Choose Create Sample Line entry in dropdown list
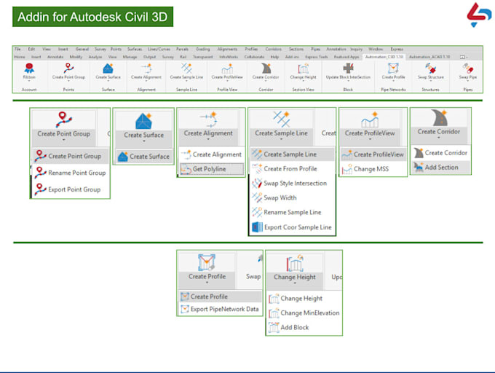The image size is (495, 373). tap(292, 154)
